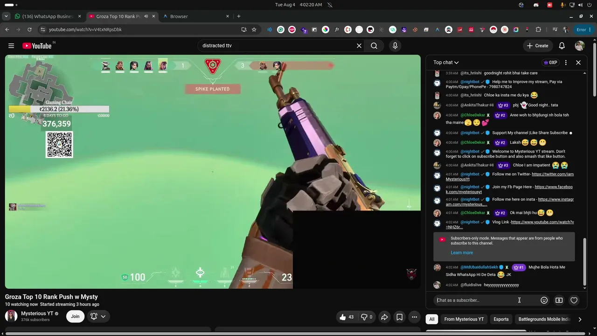Join the Mysterious YT channel
597x336 pixels.
click(x=75, y=316)
